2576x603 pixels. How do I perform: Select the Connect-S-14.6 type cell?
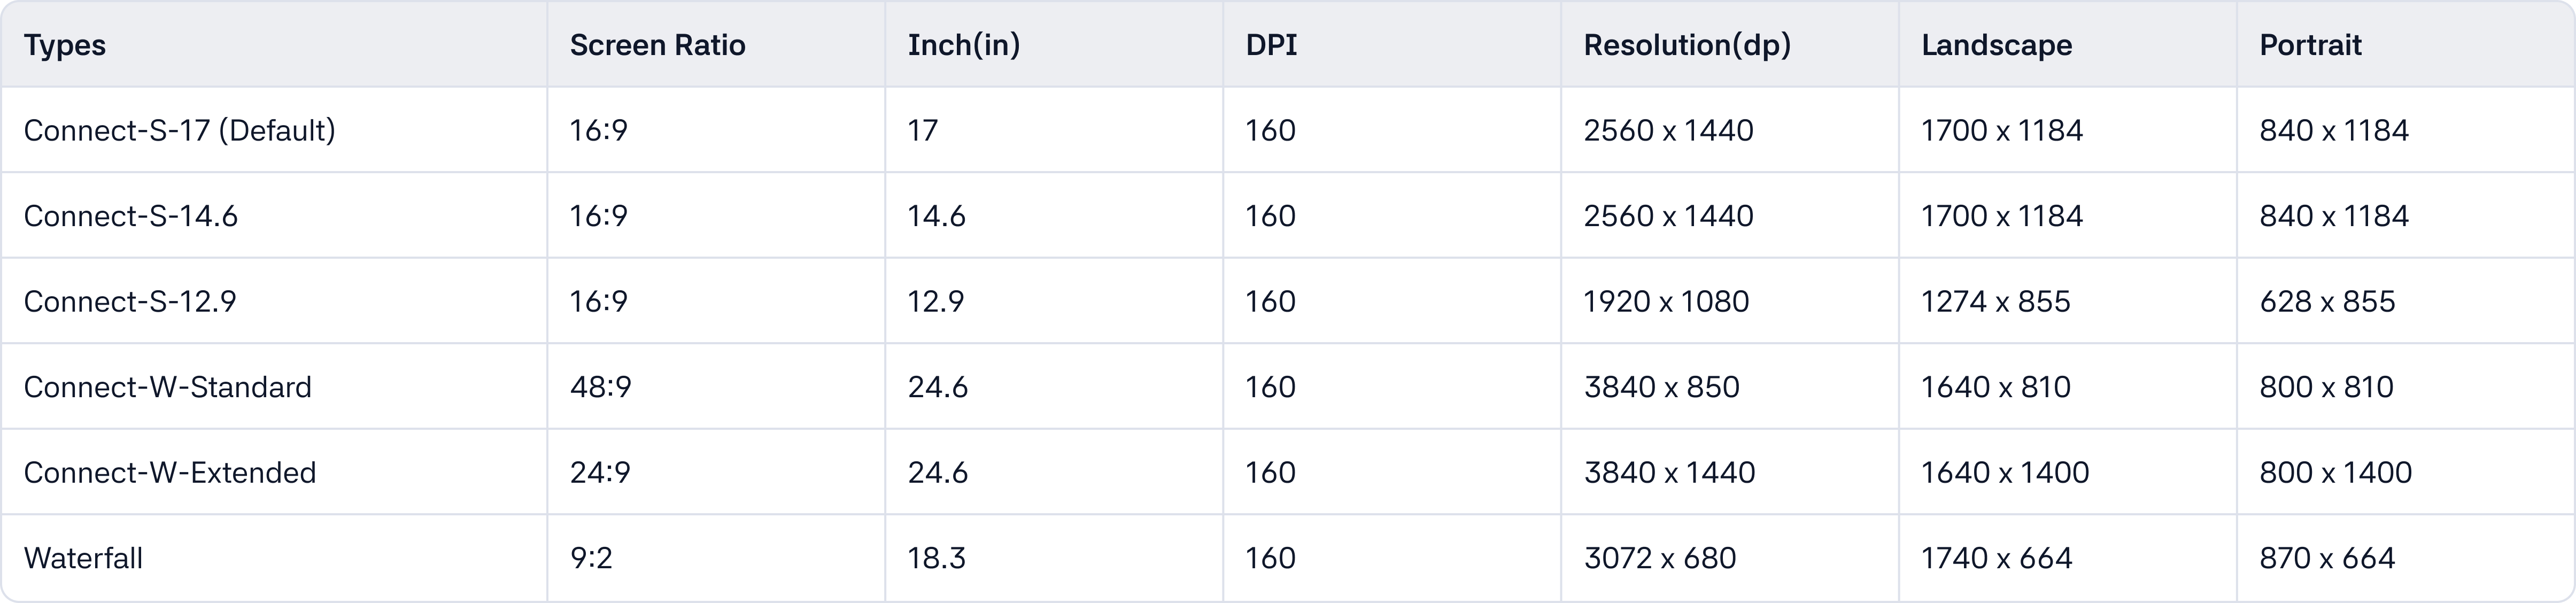coord(131,216)
